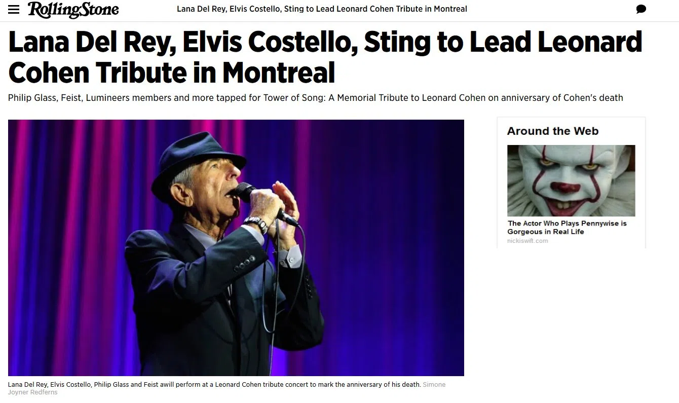Click the nickiswift.com source label

[527, 241]
